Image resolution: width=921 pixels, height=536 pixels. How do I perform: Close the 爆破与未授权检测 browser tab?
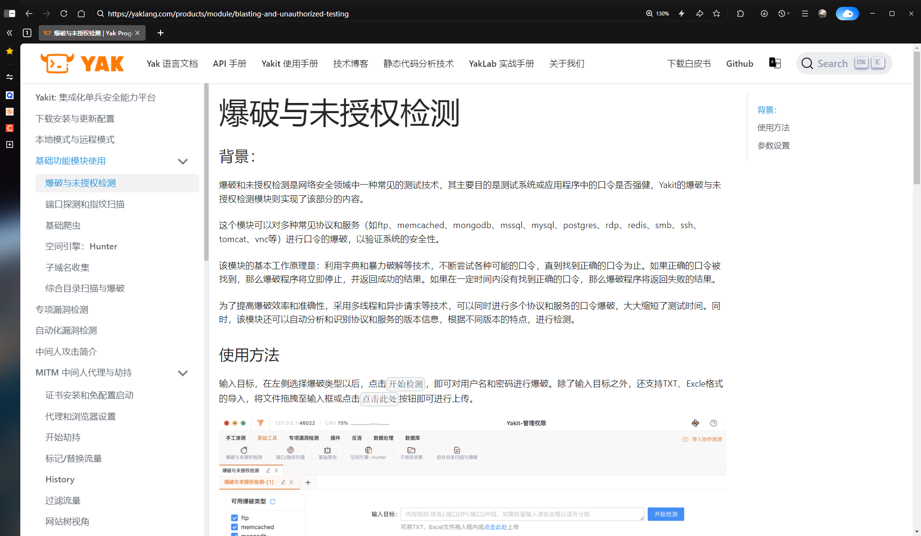(137, 33)
